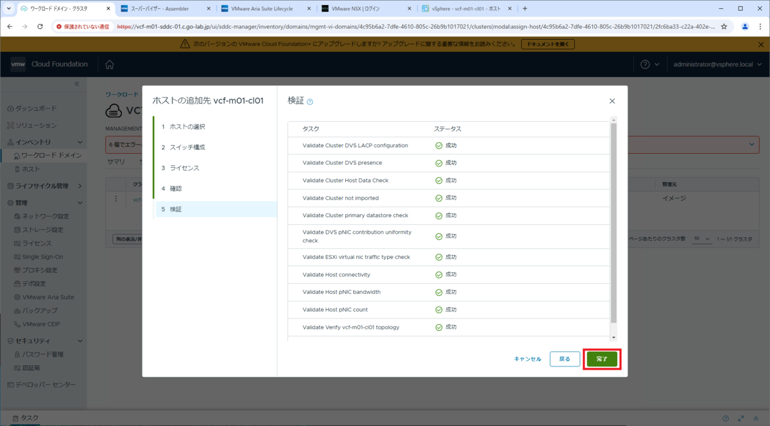The image size is (770, 426).
Task: Click the タスク column header
Action: (311, 129)
